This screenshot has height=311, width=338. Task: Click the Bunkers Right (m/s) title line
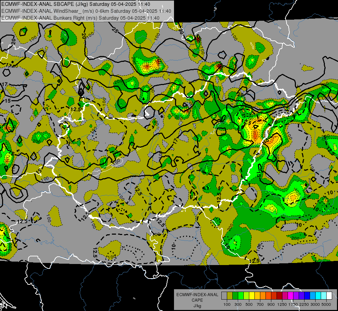point(80,18)
